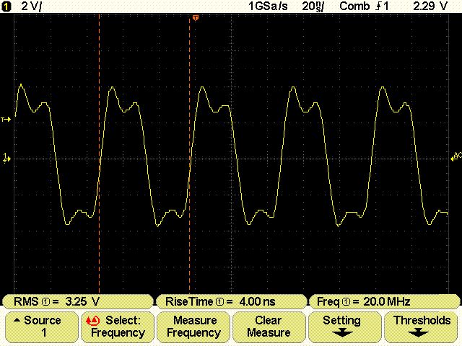Click the red knob icon beside Select

point(93,320)
